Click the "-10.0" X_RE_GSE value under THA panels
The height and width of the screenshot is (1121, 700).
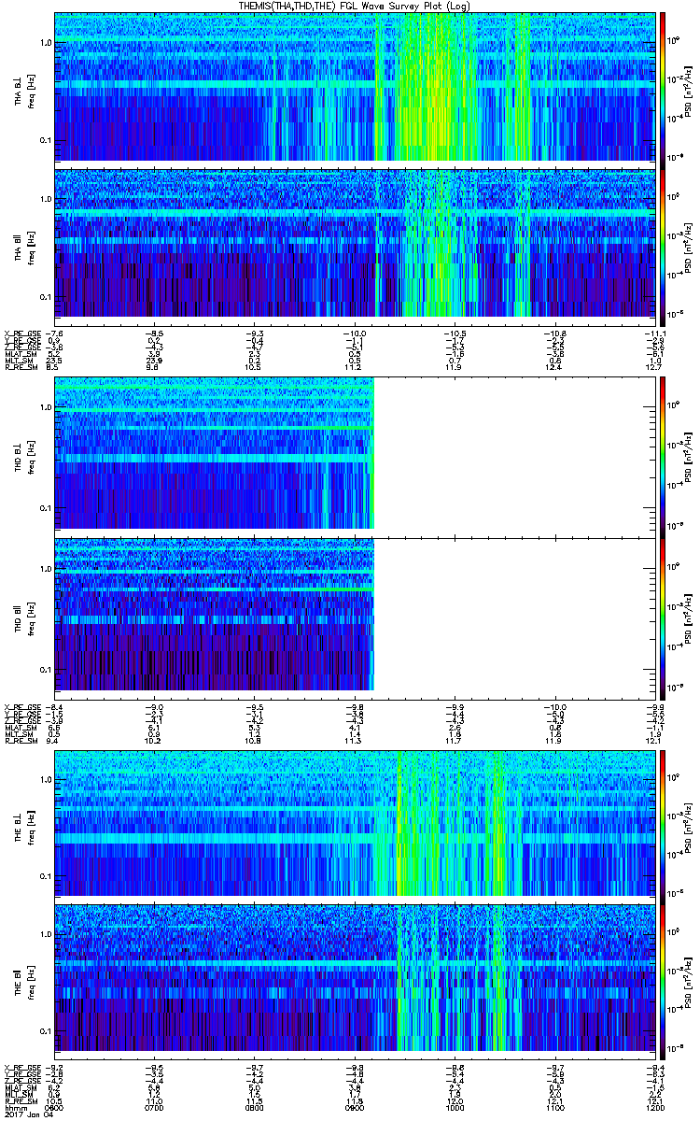point(355,333)
